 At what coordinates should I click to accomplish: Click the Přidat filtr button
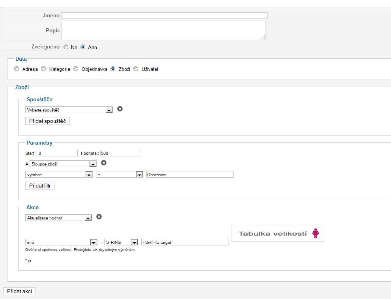pos(40,186)
